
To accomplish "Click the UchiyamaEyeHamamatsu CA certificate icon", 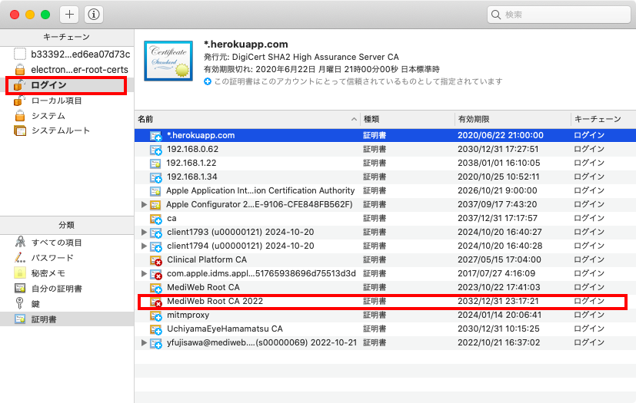I will click(156, 329).
